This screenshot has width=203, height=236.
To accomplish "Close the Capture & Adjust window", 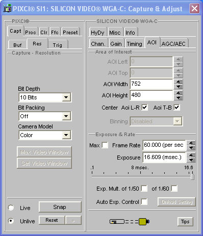I will [x=194, y=8].
